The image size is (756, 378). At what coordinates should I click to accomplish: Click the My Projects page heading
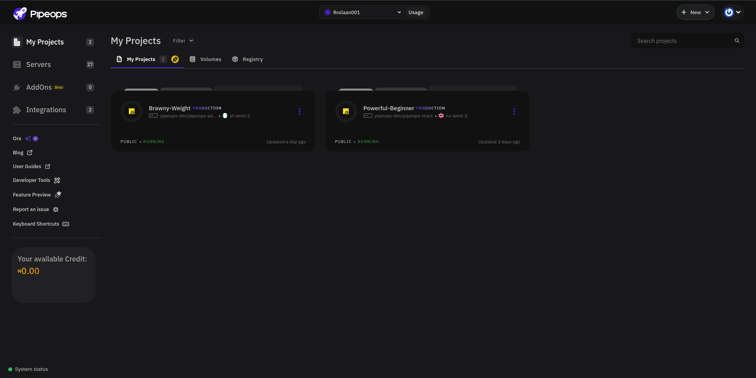[136, 41]
